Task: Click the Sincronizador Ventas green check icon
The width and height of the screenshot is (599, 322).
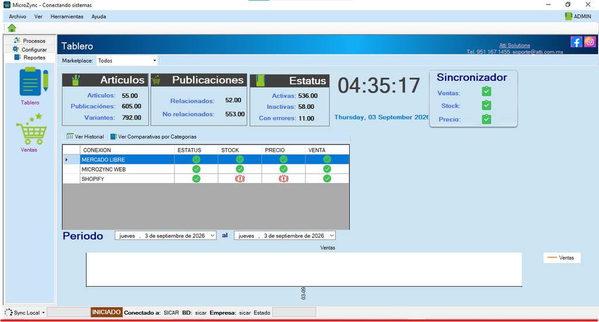Action: point(486,91)
